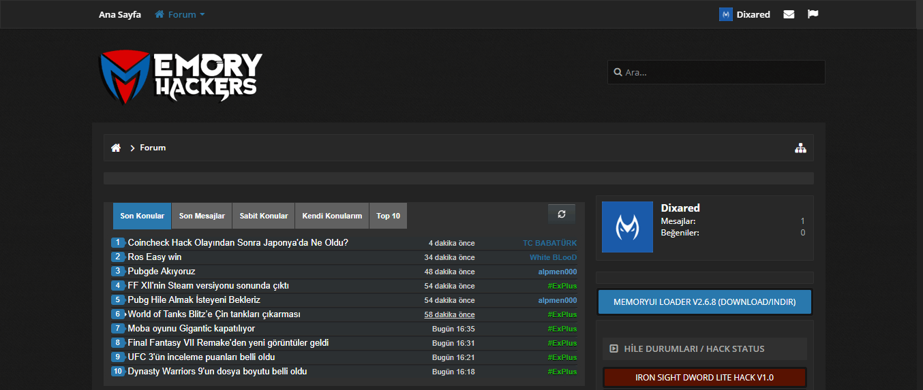
Task: Click Bugün 16:35 timestamp
Action: (453, 329)
